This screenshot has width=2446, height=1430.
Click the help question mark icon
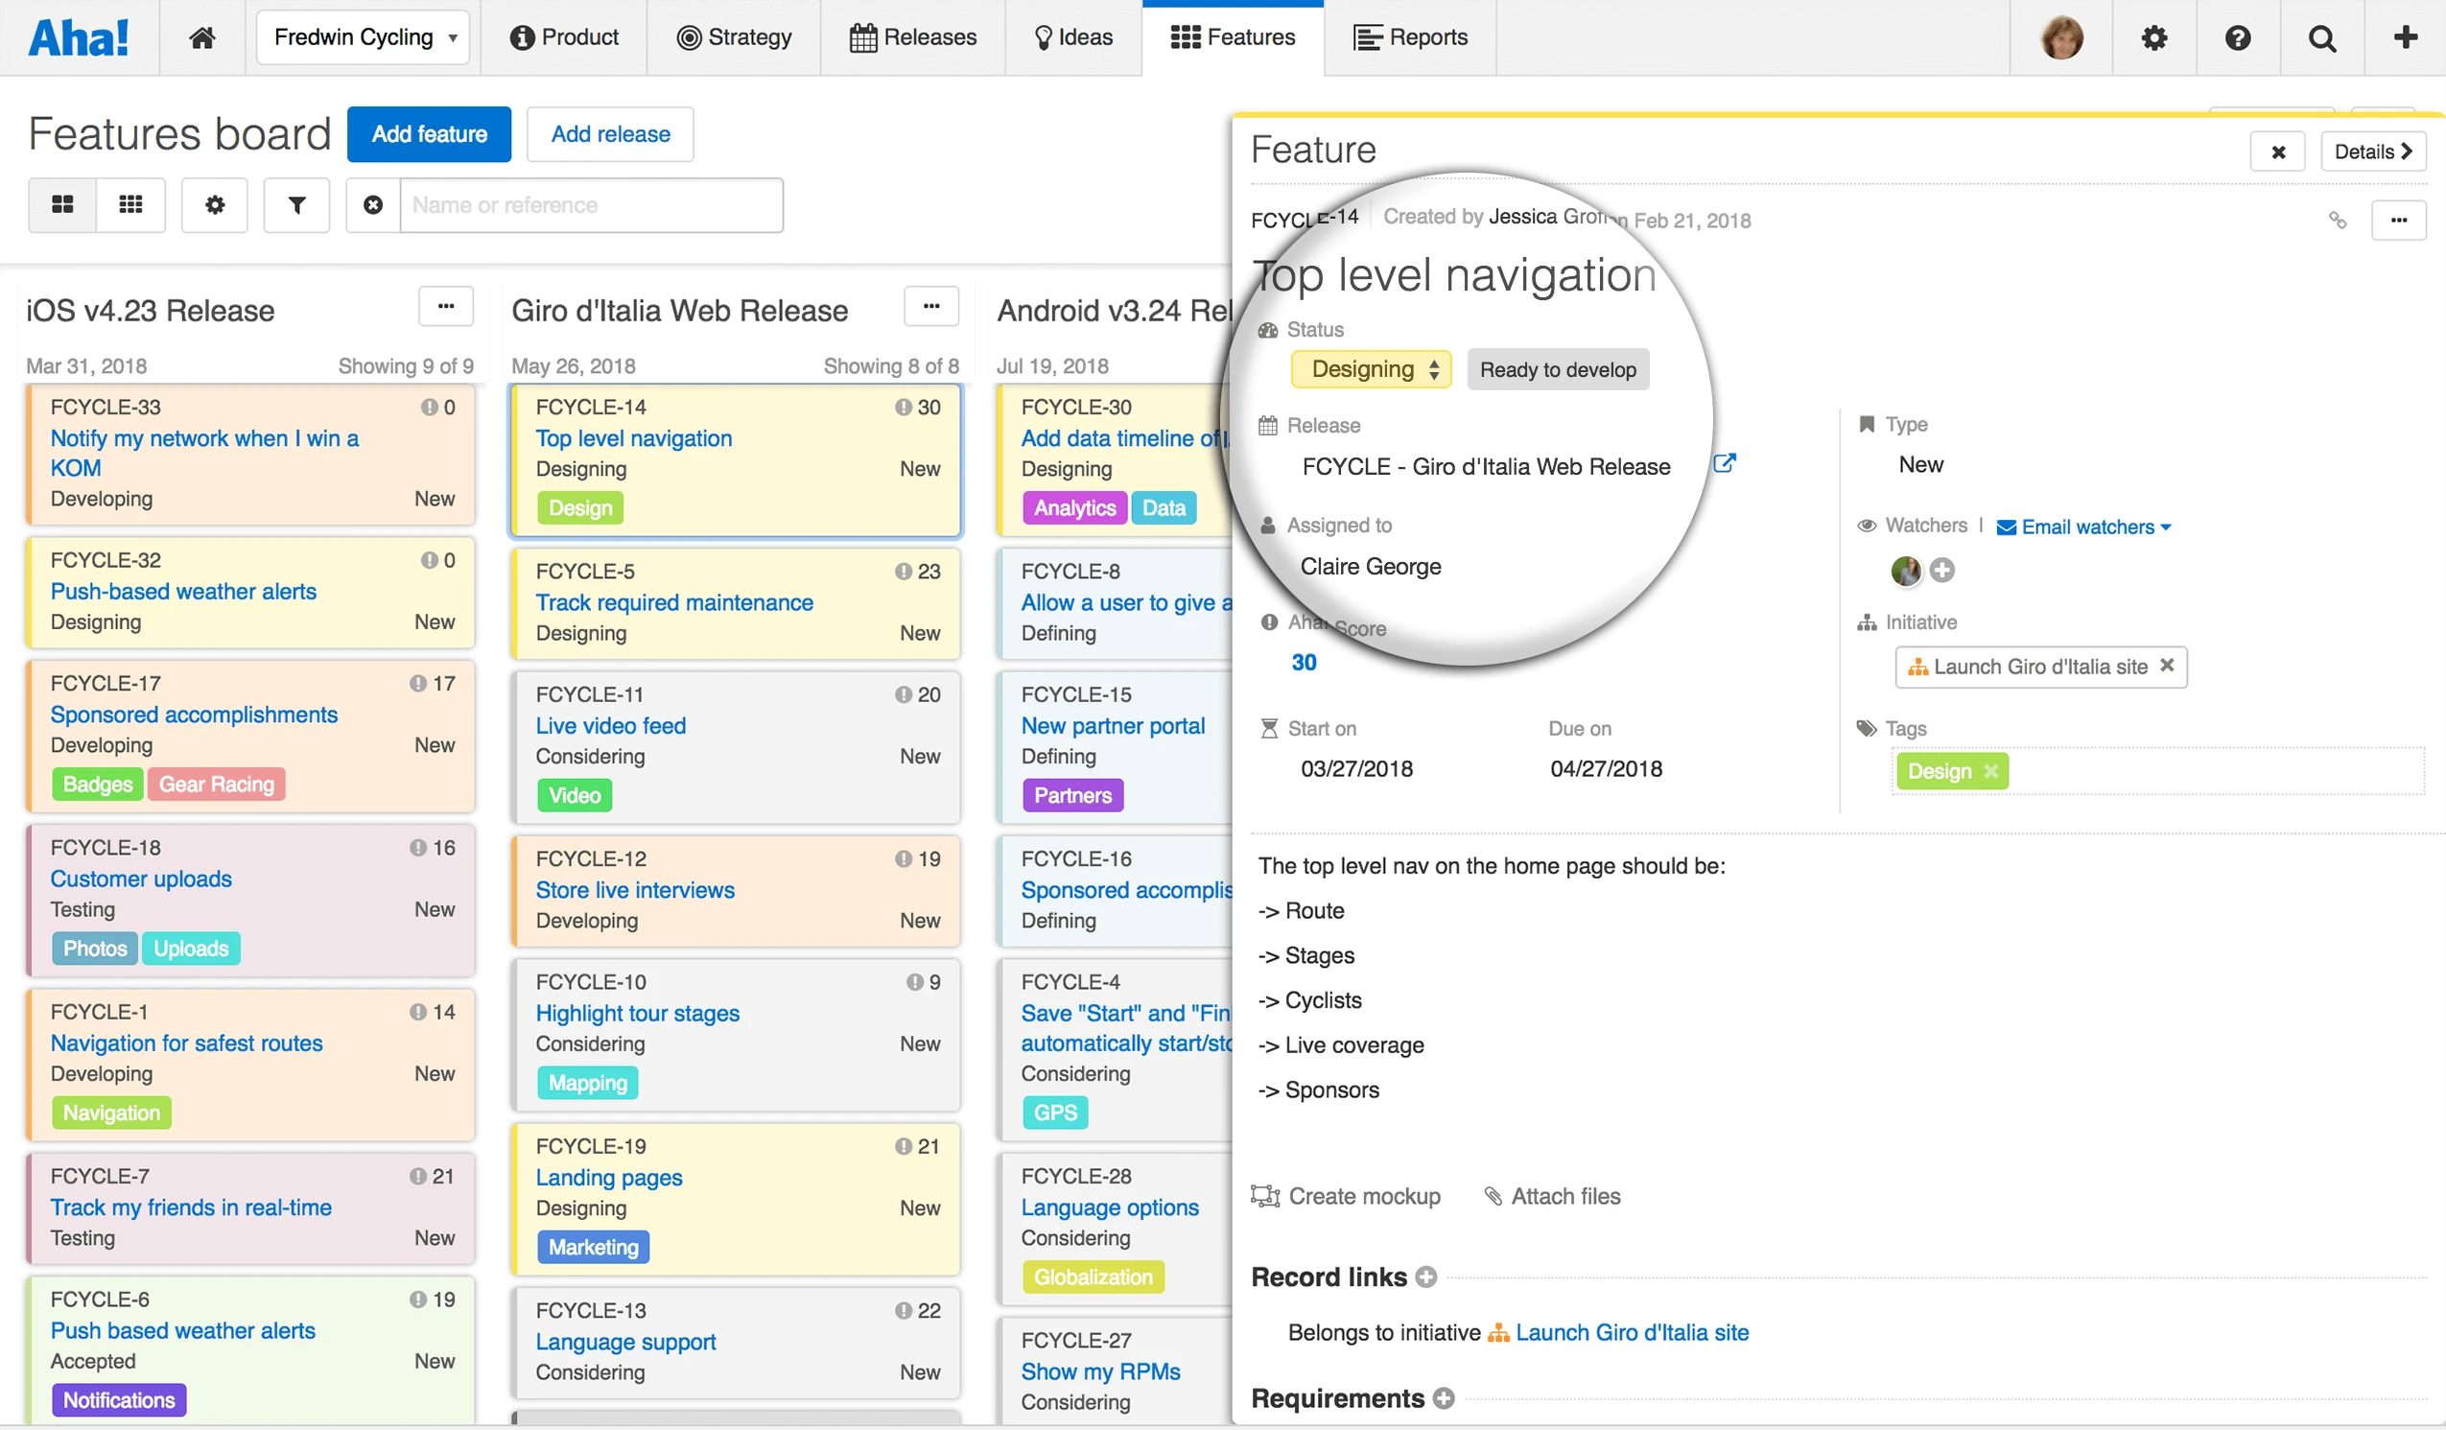(x=2237, y=37)
